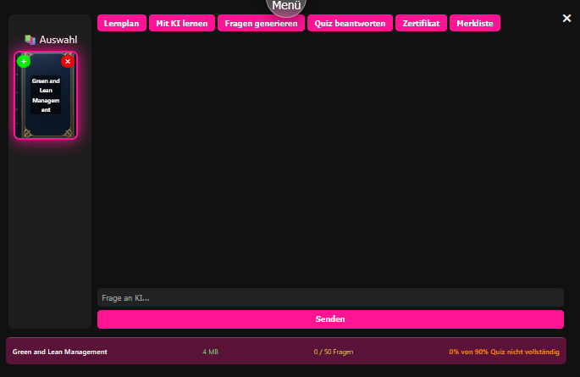
Task: Click the 4 MB size indicator
Action: click(x=210, y=352)
